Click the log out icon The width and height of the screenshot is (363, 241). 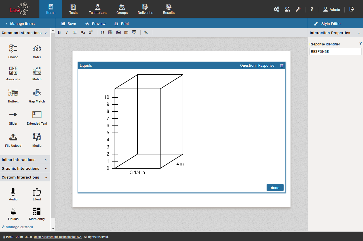[x=352, y=9]
